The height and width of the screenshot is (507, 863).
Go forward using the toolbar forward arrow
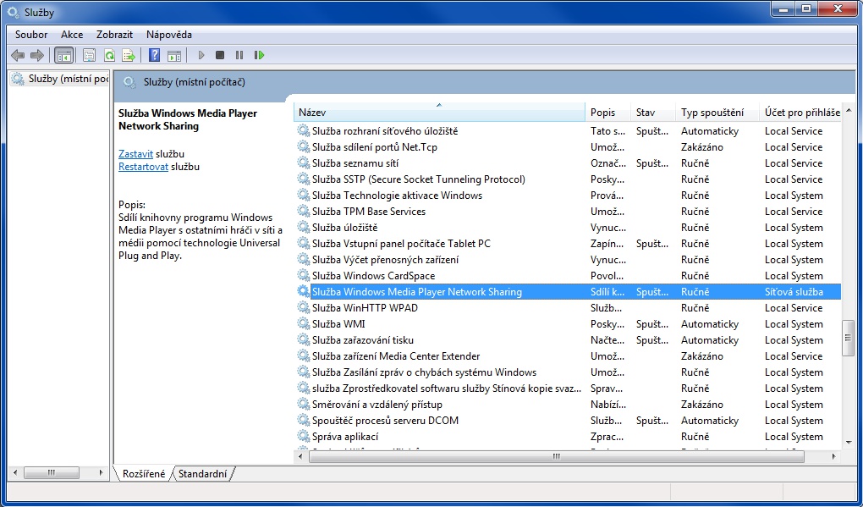click(x=37, y=55)
